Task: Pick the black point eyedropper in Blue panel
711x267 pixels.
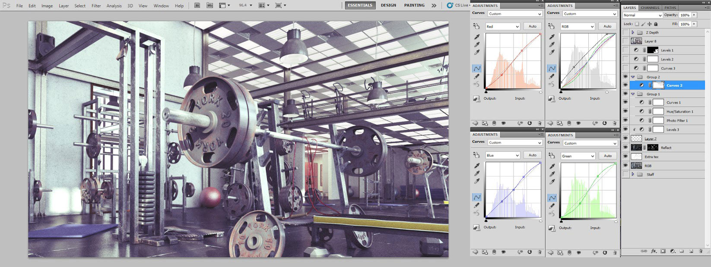Action: pyautogui.click(x=477, y=166)
